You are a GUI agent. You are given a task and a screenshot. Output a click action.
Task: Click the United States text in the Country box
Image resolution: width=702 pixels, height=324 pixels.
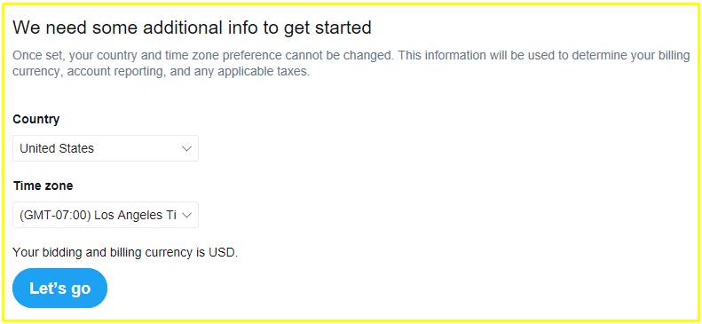[57, 148]
